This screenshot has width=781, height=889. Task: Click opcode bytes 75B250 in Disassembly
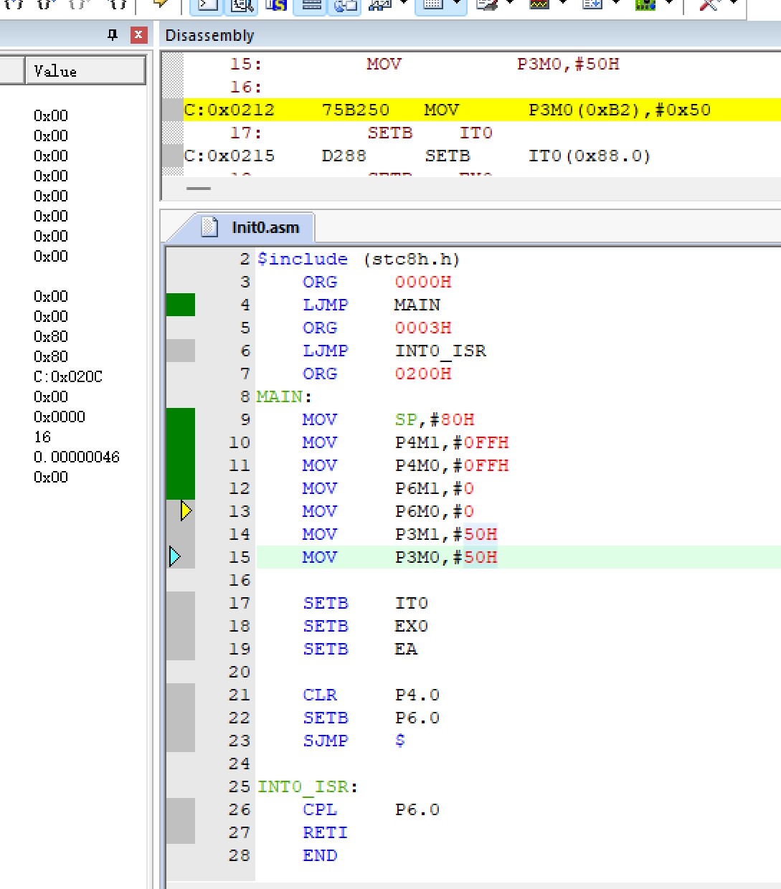coord(356,110)
